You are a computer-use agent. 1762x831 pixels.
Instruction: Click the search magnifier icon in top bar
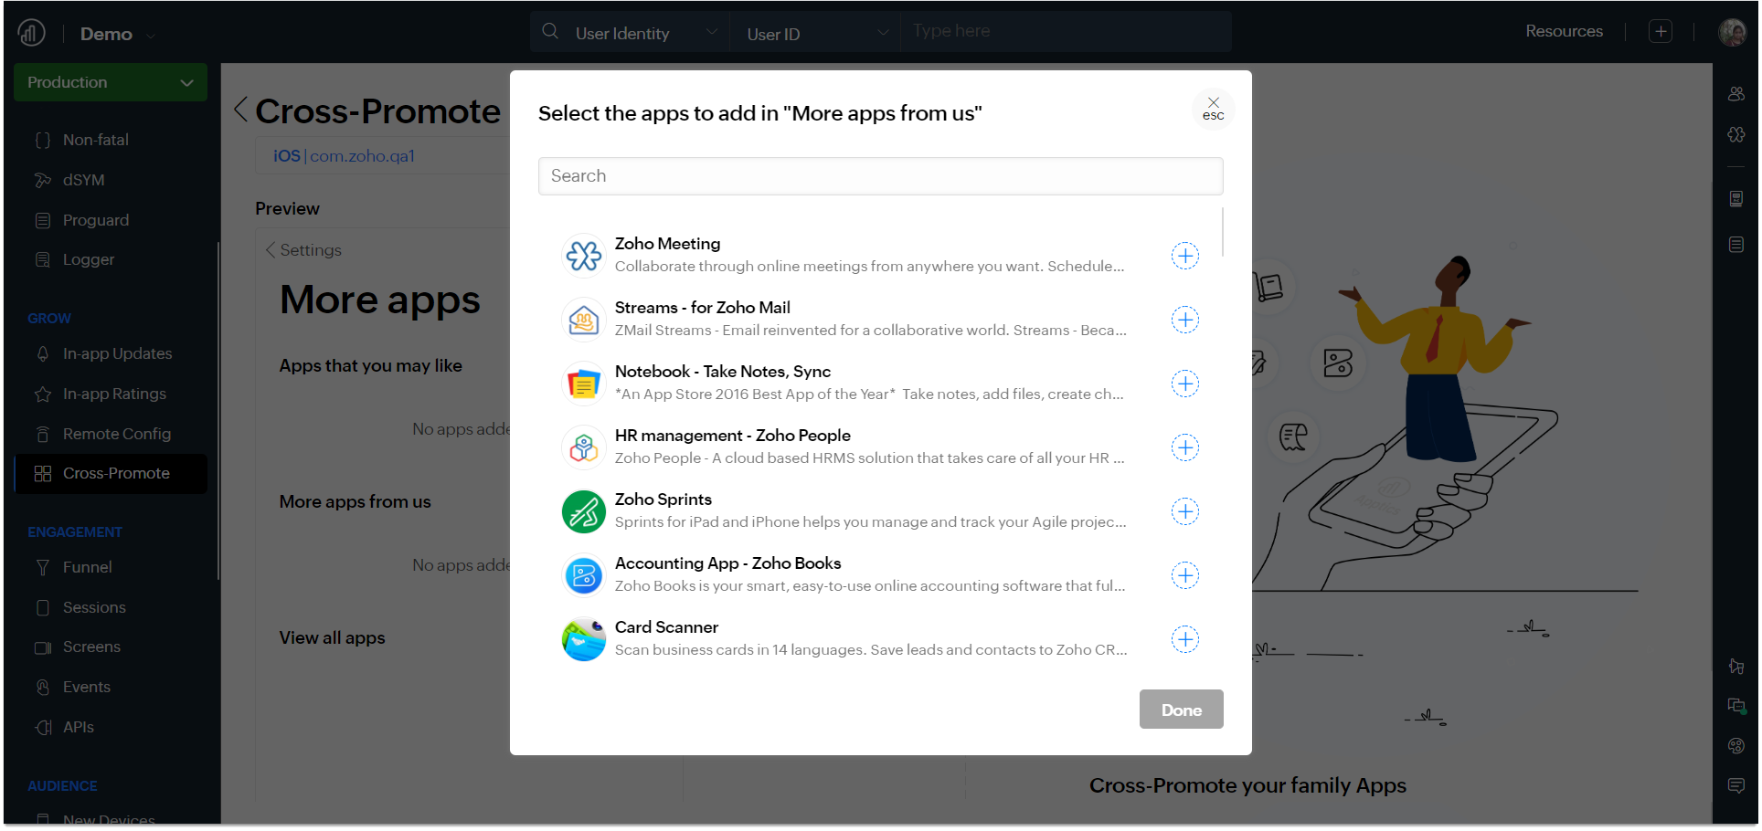point(550,31)
